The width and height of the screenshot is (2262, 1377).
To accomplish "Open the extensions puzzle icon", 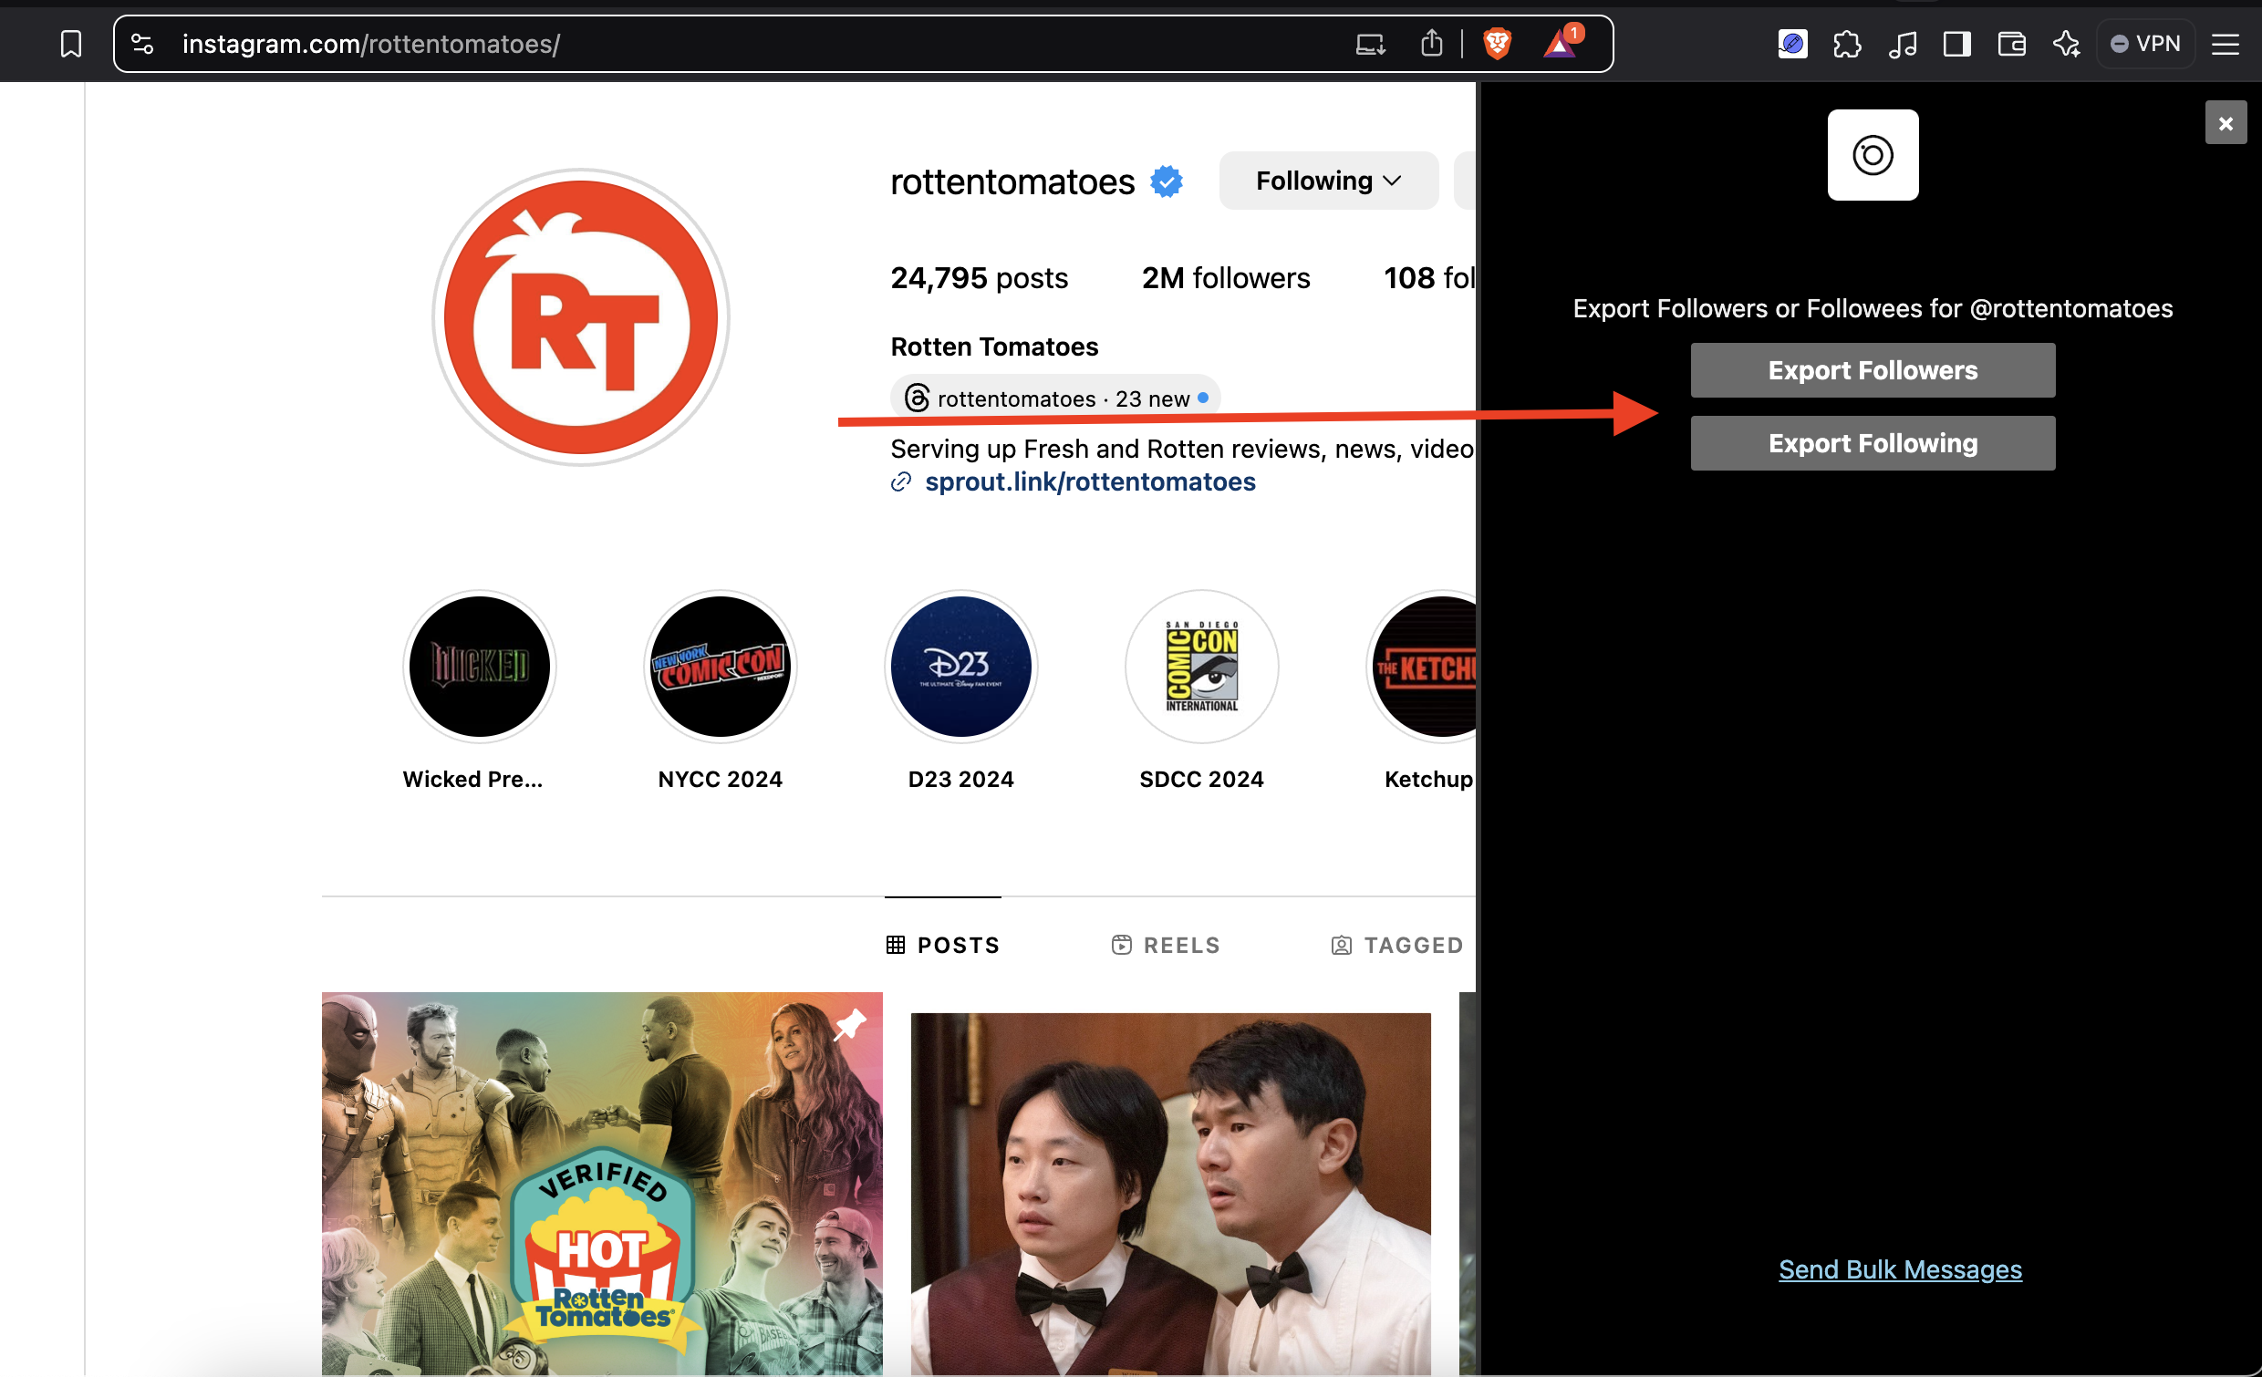I will [1847, 44].
